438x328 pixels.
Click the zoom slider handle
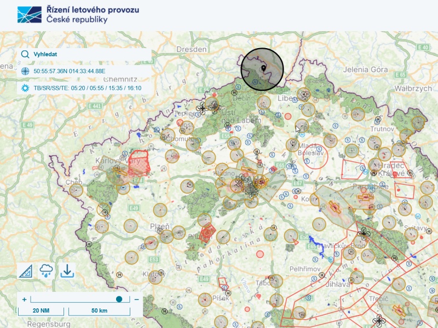(119, 299)
